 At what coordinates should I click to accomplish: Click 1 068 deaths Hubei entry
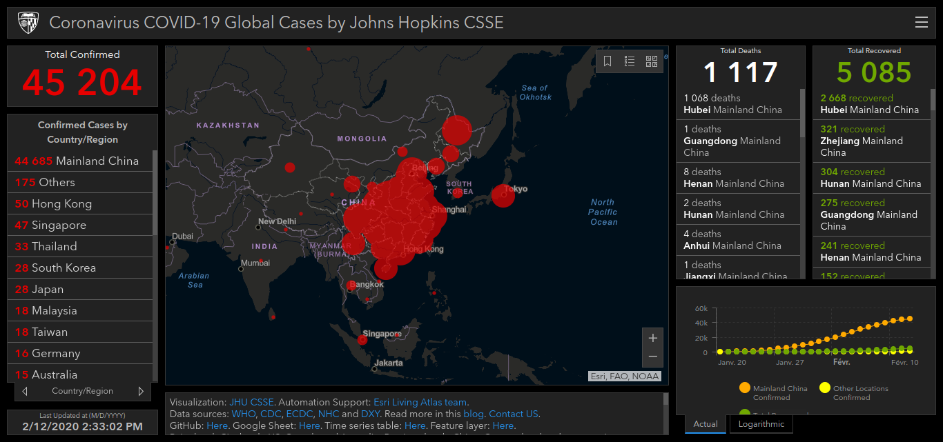point(738,104)
